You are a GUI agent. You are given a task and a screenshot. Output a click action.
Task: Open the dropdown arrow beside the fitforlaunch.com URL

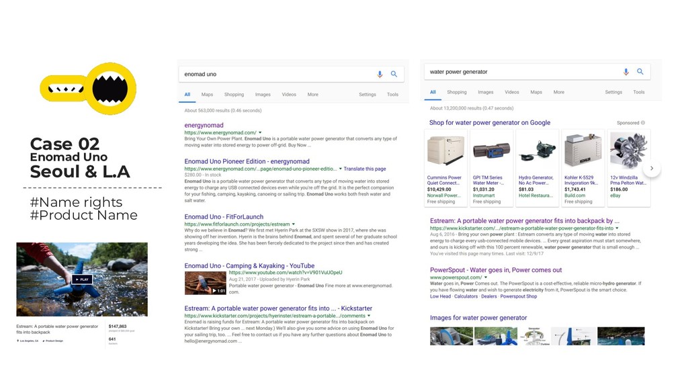pyautogui.click(x=294, y=224)
